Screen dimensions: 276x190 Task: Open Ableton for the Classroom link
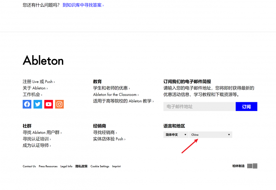pos(116,94)
